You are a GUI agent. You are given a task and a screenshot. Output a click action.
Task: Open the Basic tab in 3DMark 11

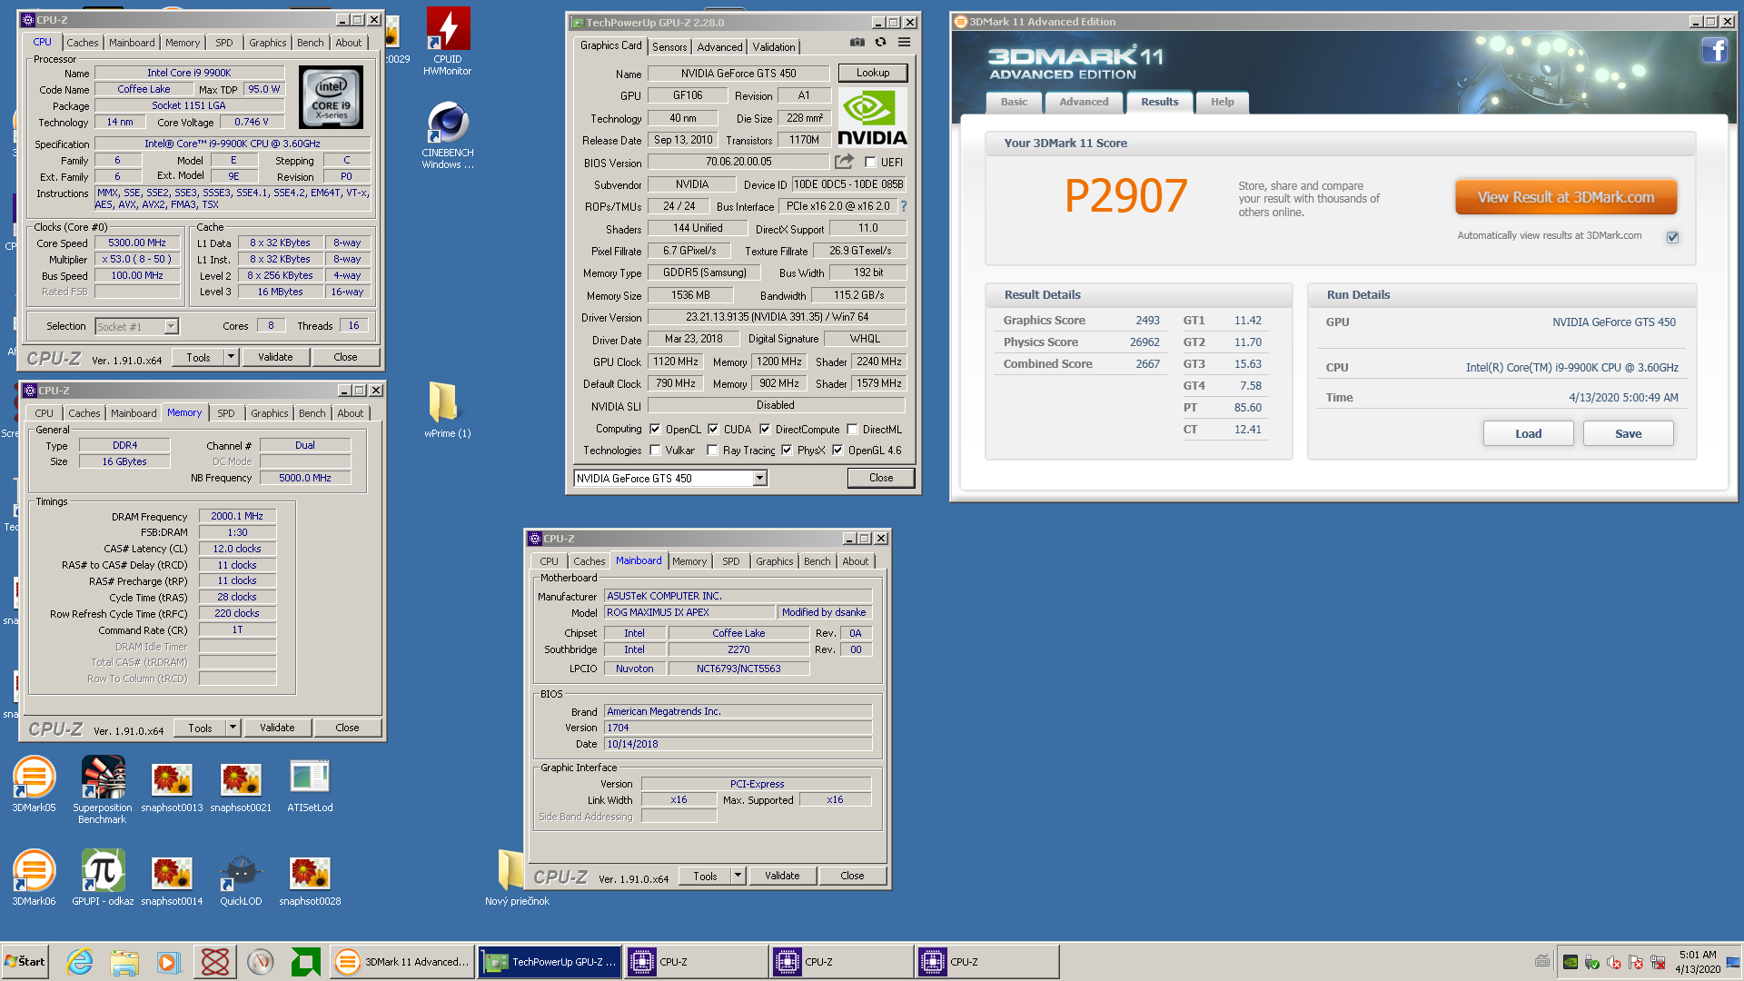[x=1014, y=102]
